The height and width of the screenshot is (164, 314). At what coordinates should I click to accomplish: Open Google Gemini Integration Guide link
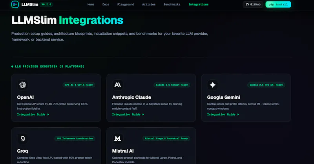coord(223,114)
